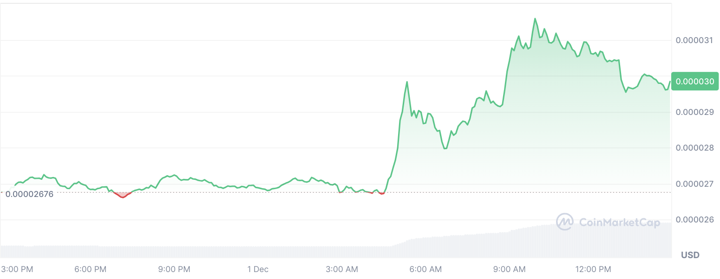The width and height of the screenshot is (720, 279).
Task: Select the 6:00 PM time label
Action: coord(91,269)
